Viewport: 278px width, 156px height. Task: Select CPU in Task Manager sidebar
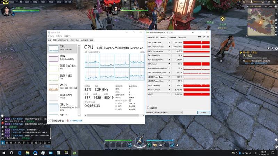[63, 49]
